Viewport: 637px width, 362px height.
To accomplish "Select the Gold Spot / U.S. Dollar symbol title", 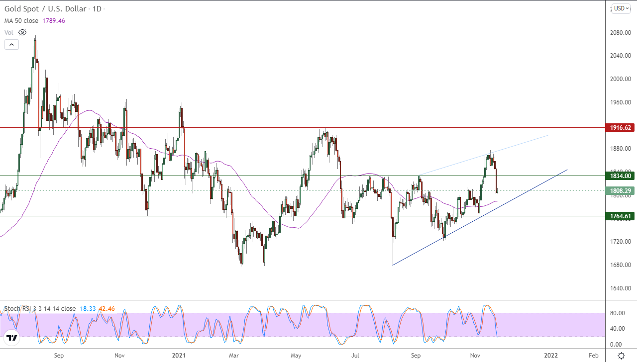I will click(45, 9).
